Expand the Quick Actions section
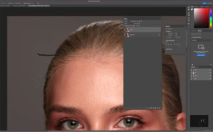This screenshot has height=132, width=213. tap(165, 49)
